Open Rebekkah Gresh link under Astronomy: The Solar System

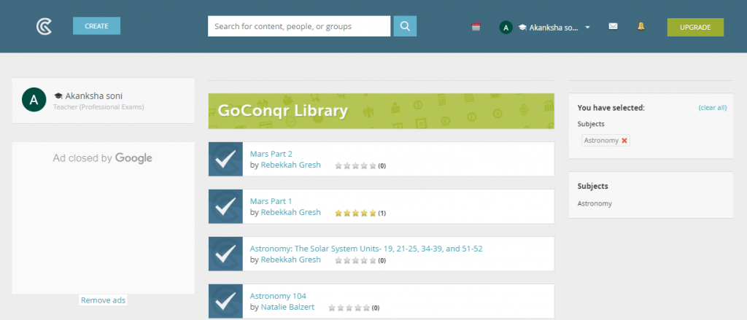291,259
